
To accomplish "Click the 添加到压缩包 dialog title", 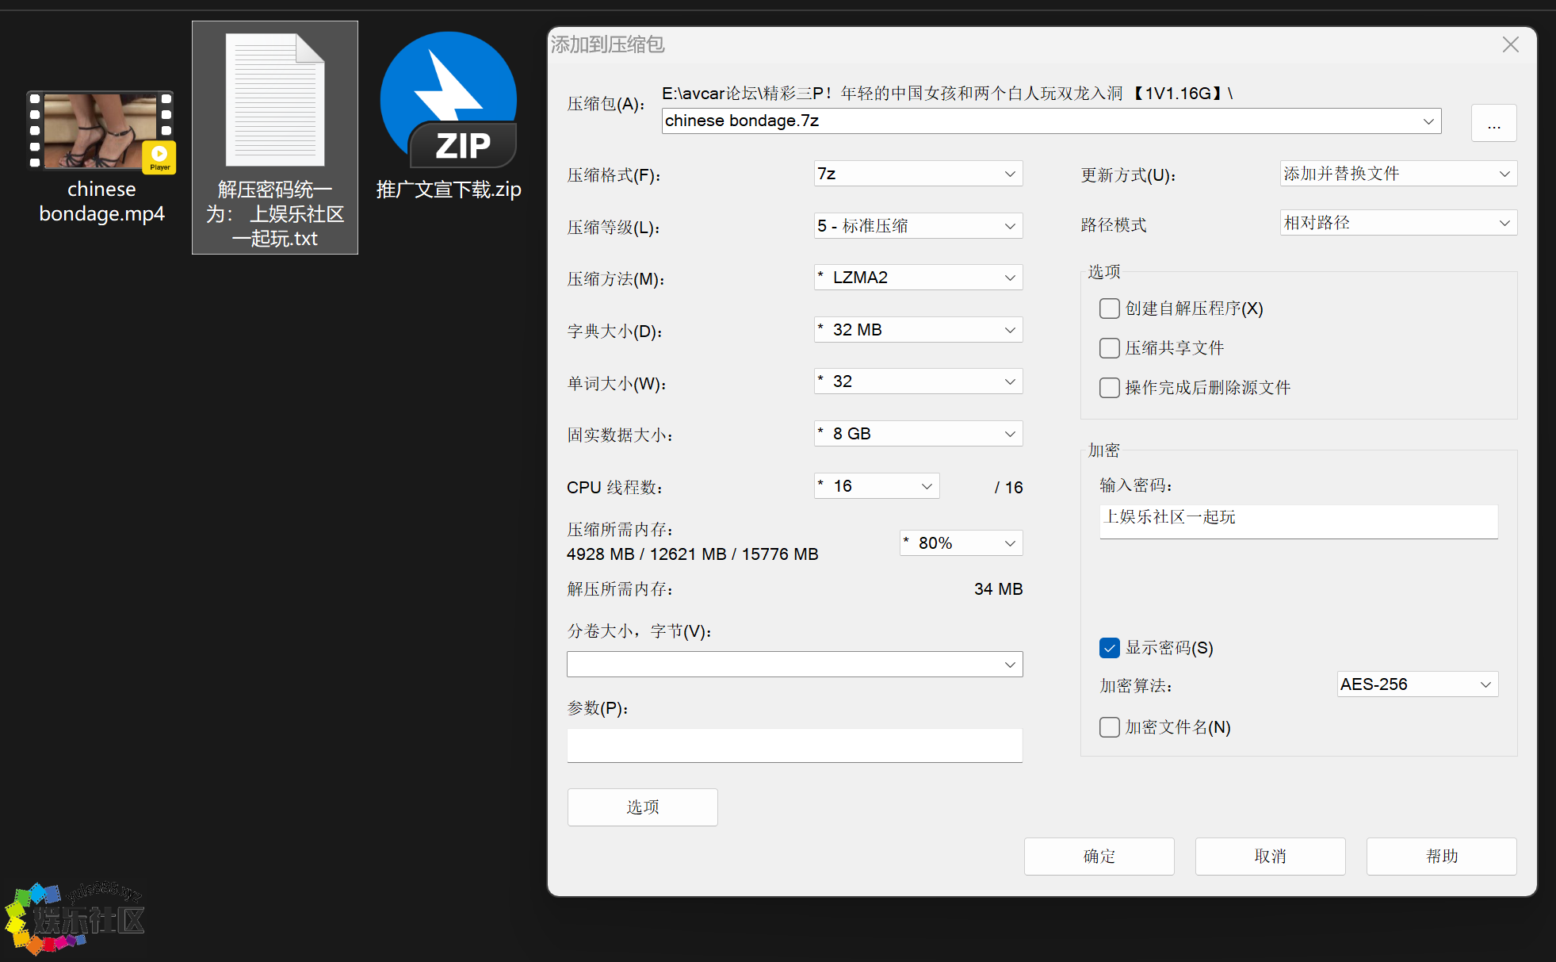I will point(608,44).
